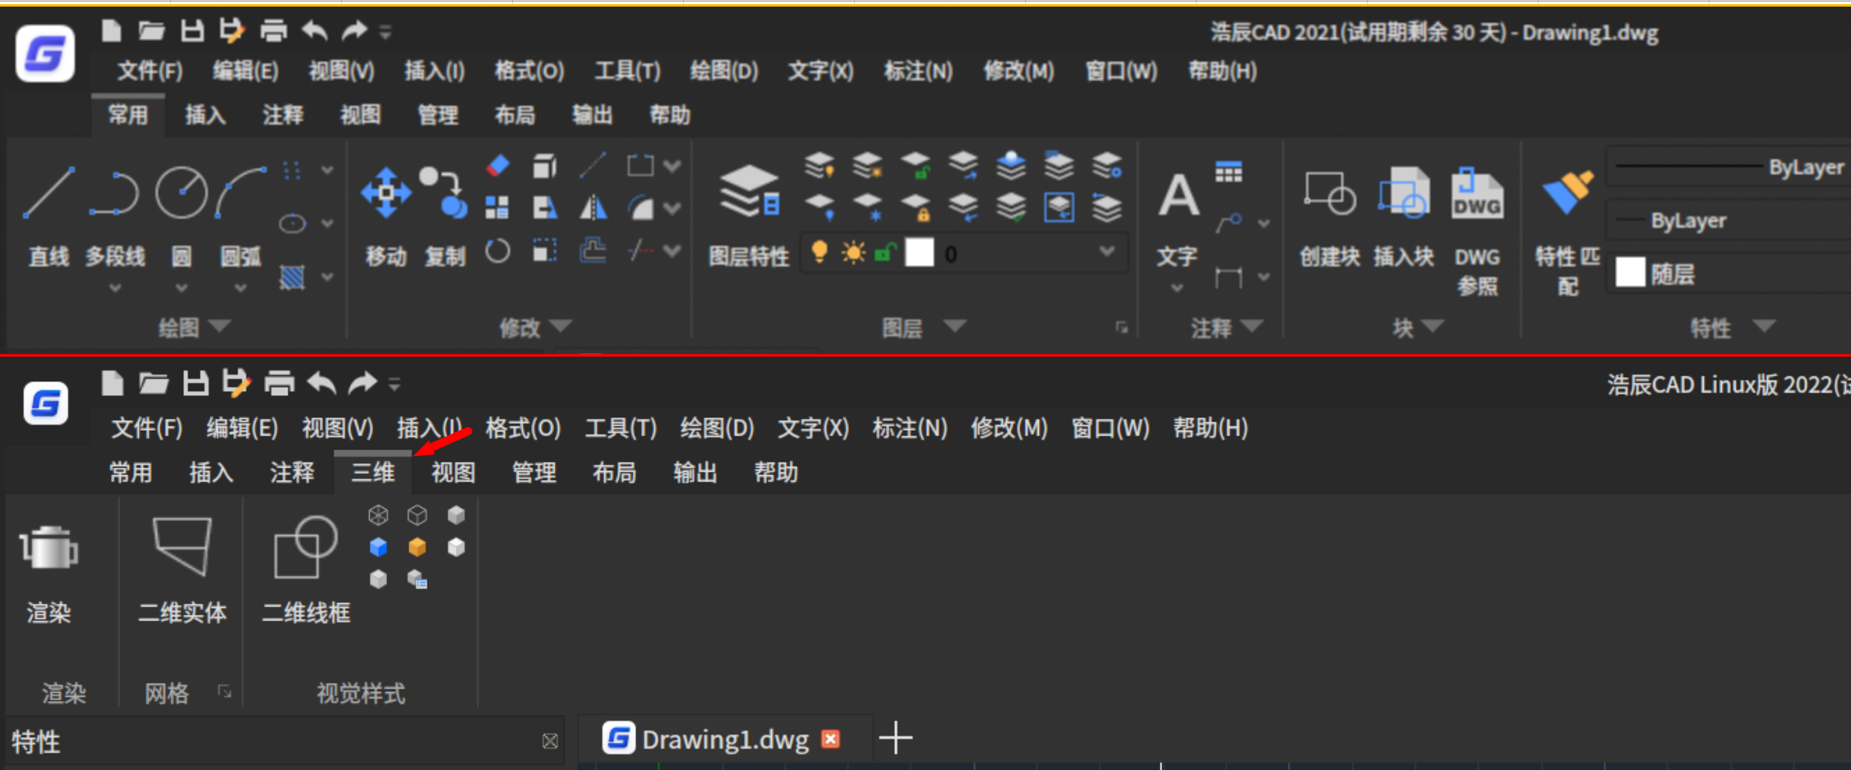Click the print icon in CAD 2021 quick toolbar
This screenshot has height=770, width=1851.
pos(274,31)
